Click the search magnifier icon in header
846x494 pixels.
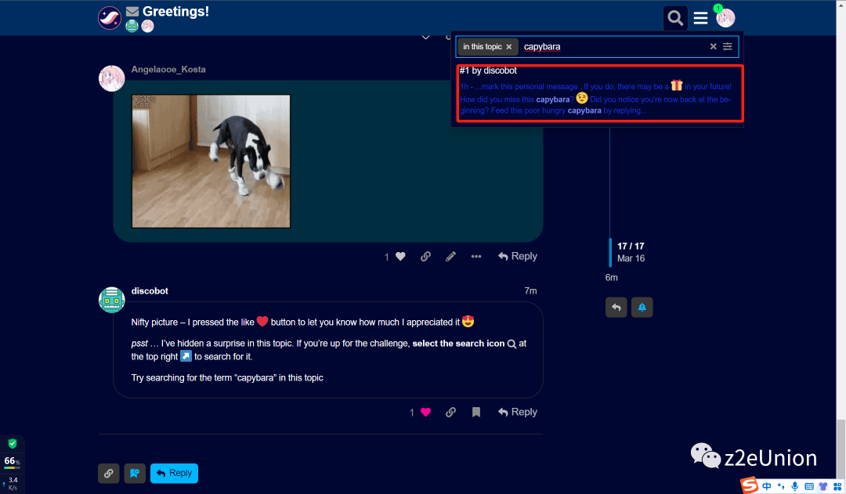675,18
